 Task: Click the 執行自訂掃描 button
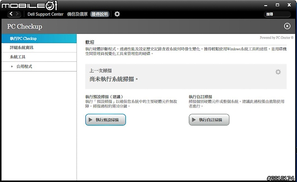tap(209, 120)
